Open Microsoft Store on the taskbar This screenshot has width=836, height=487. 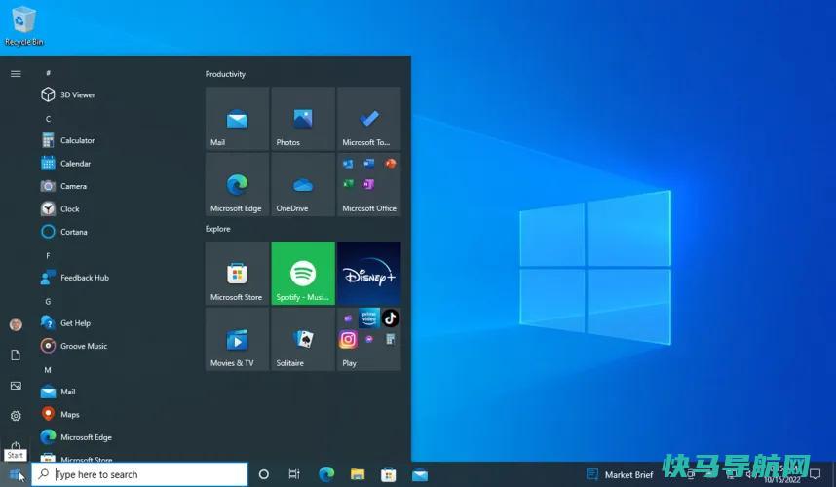388,474
